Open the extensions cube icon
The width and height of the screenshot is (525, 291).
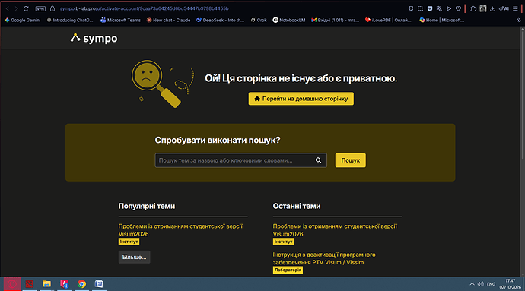[x=473, y=8]
